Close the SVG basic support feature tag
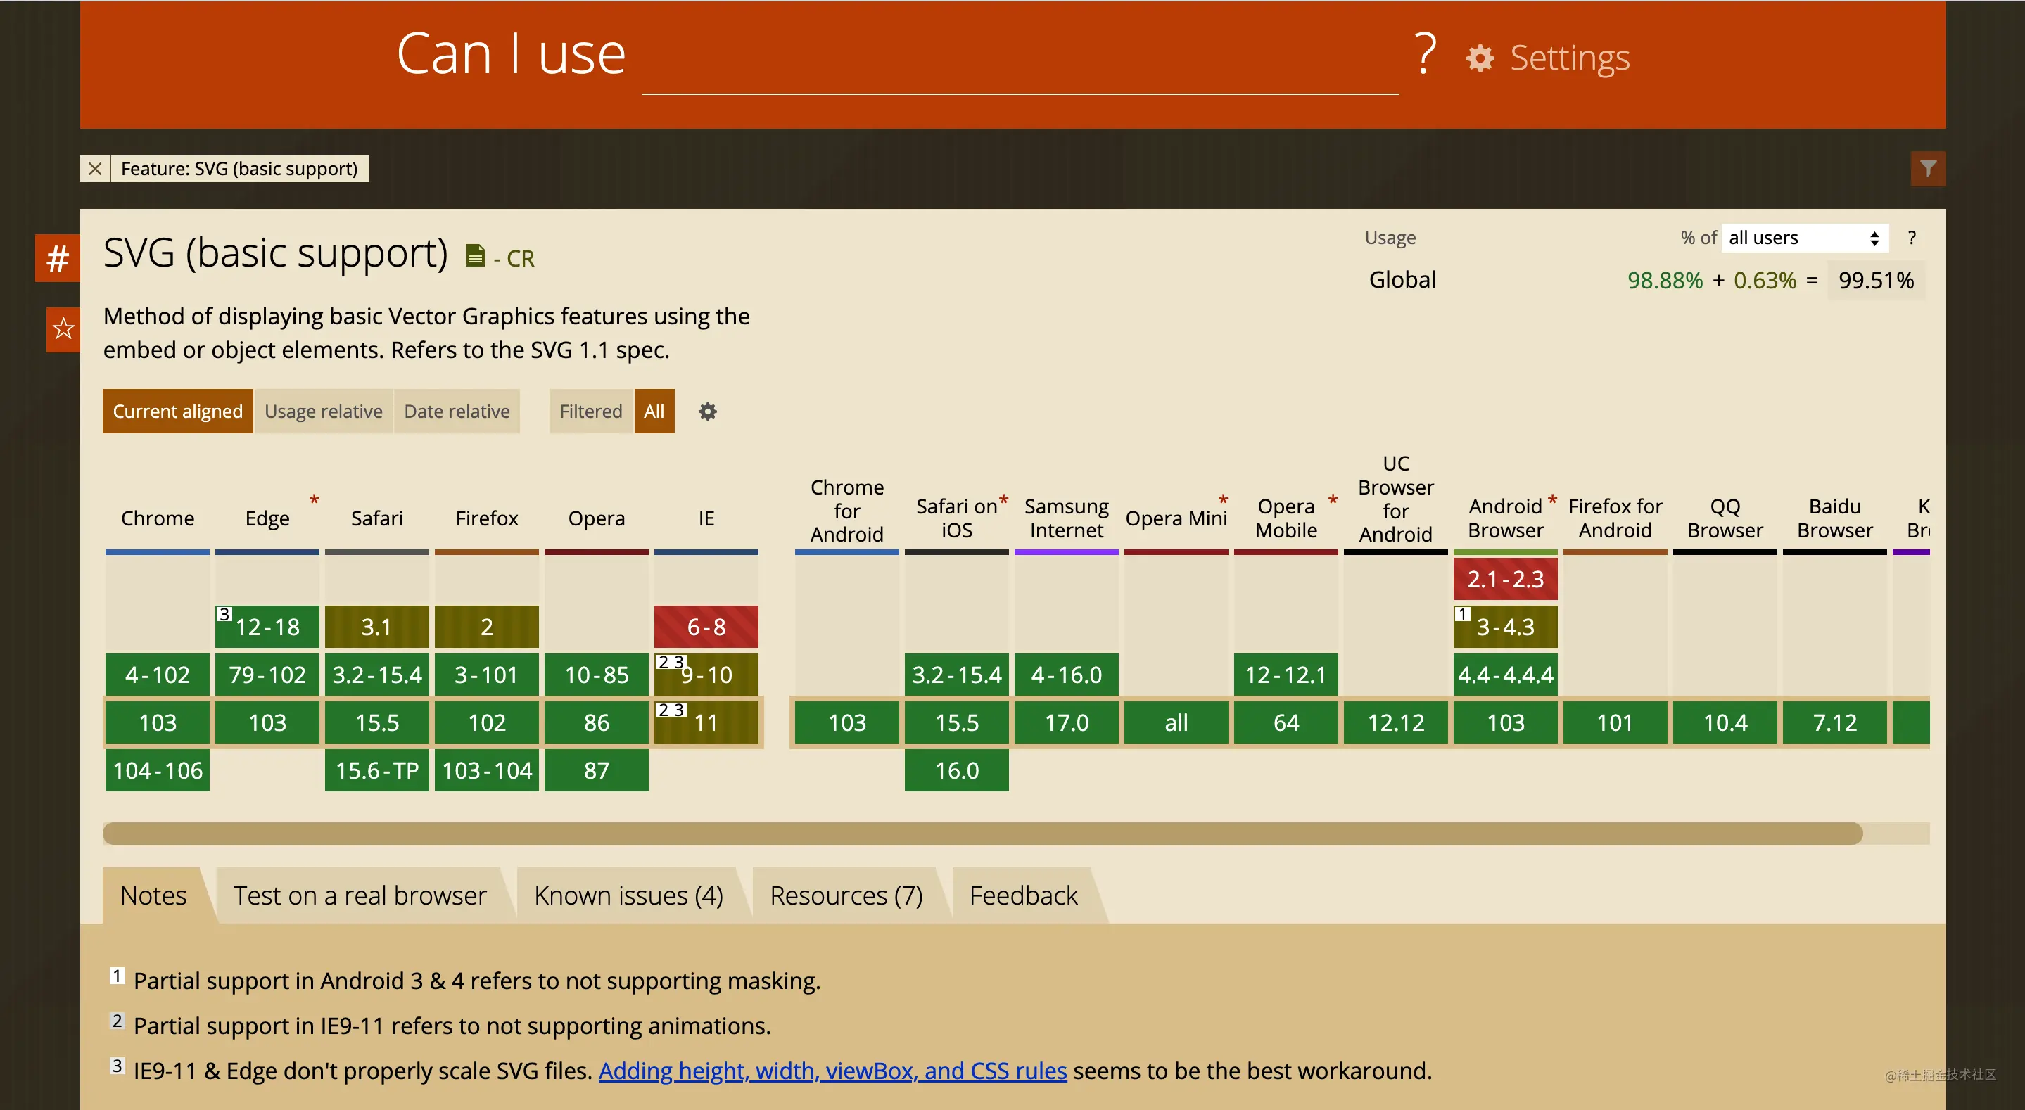 95,168
